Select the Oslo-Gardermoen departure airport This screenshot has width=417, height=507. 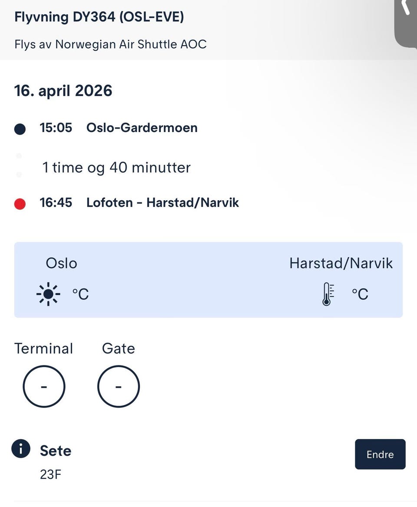point(142,128)
